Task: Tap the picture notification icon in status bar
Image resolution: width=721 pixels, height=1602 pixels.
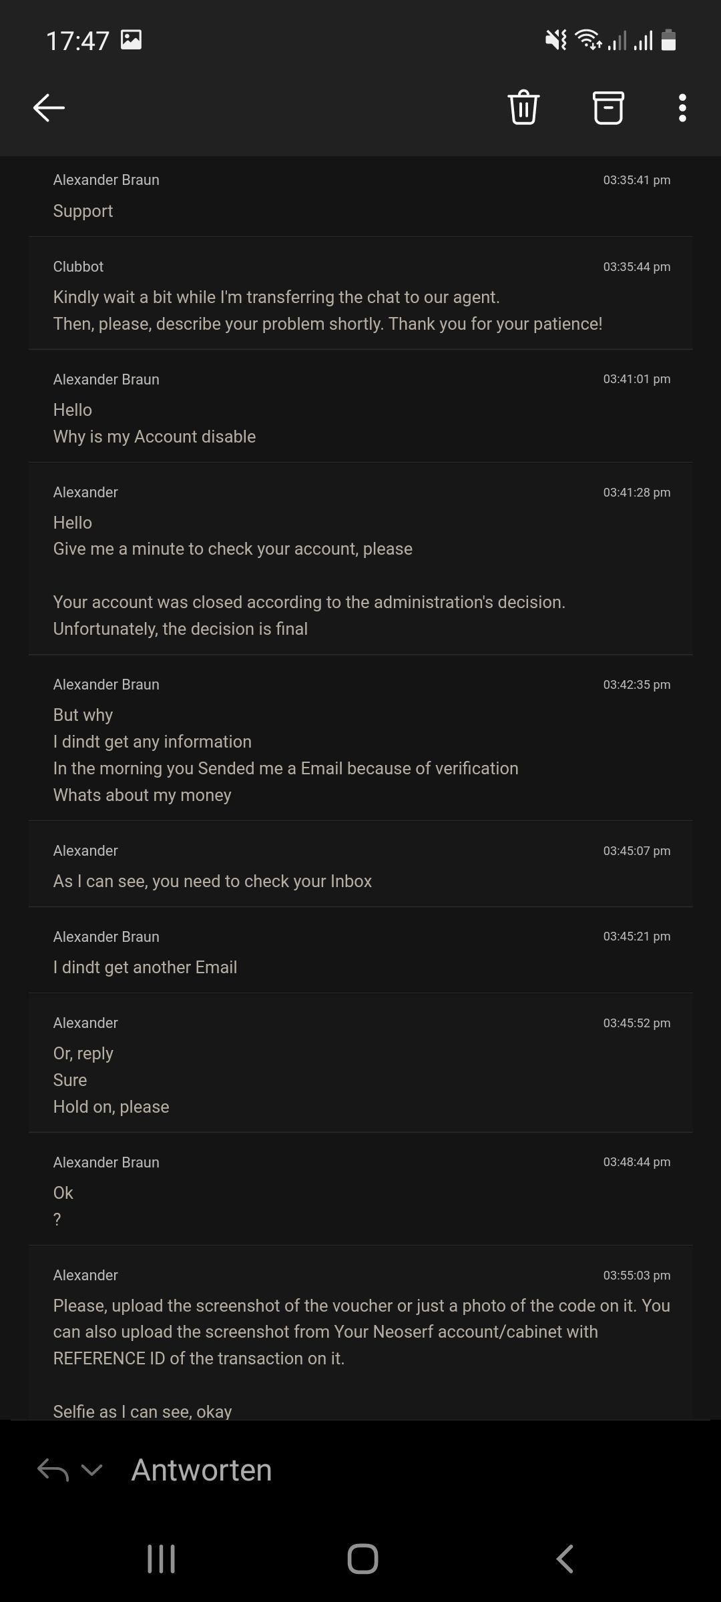Action: (x=131, y=40)
